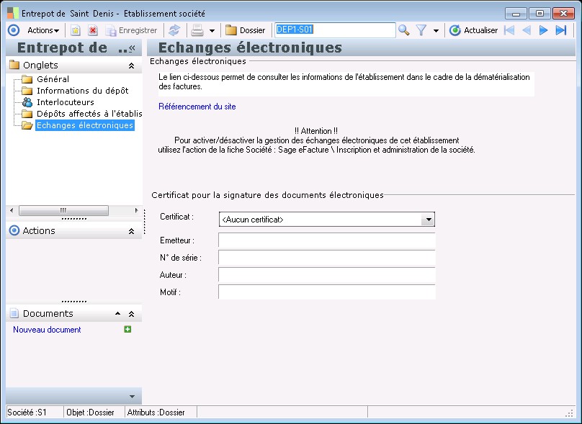
Task: Click the Emetteur field
Action: coord(326,240)
